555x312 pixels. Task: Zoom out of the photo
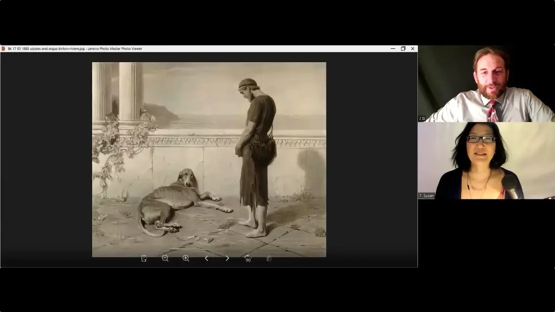165,259
